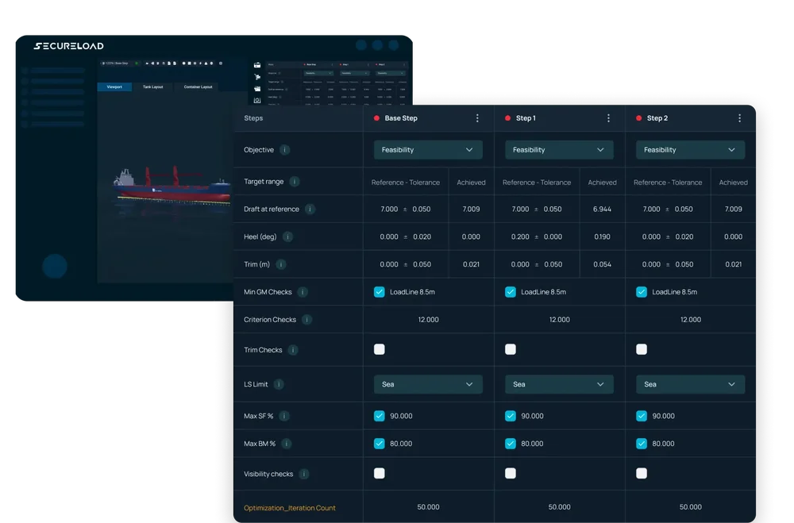Viewport: 794px width, 523px height.
Task: Show info for Visibility checks
Action: pos(304,474)
